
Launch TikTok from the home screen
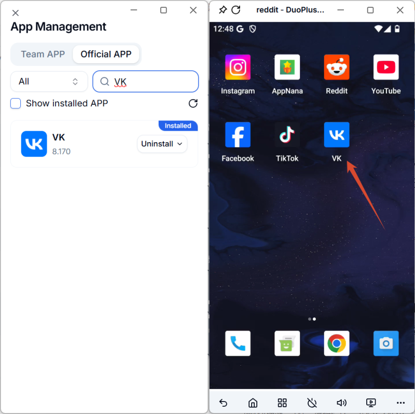pyautogui.click(x=287, y=135)
